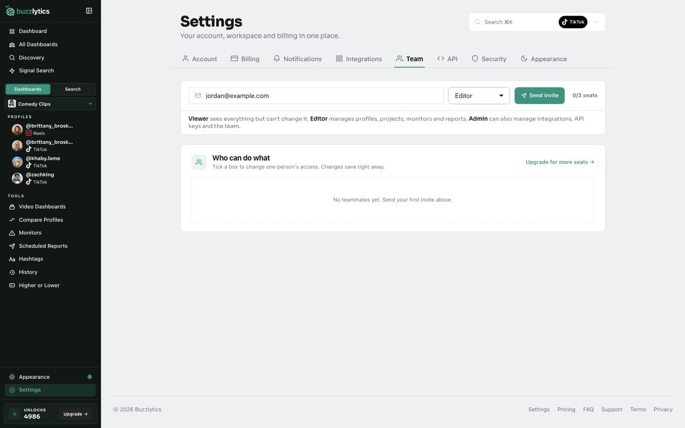Open the History page

[50, 272]
